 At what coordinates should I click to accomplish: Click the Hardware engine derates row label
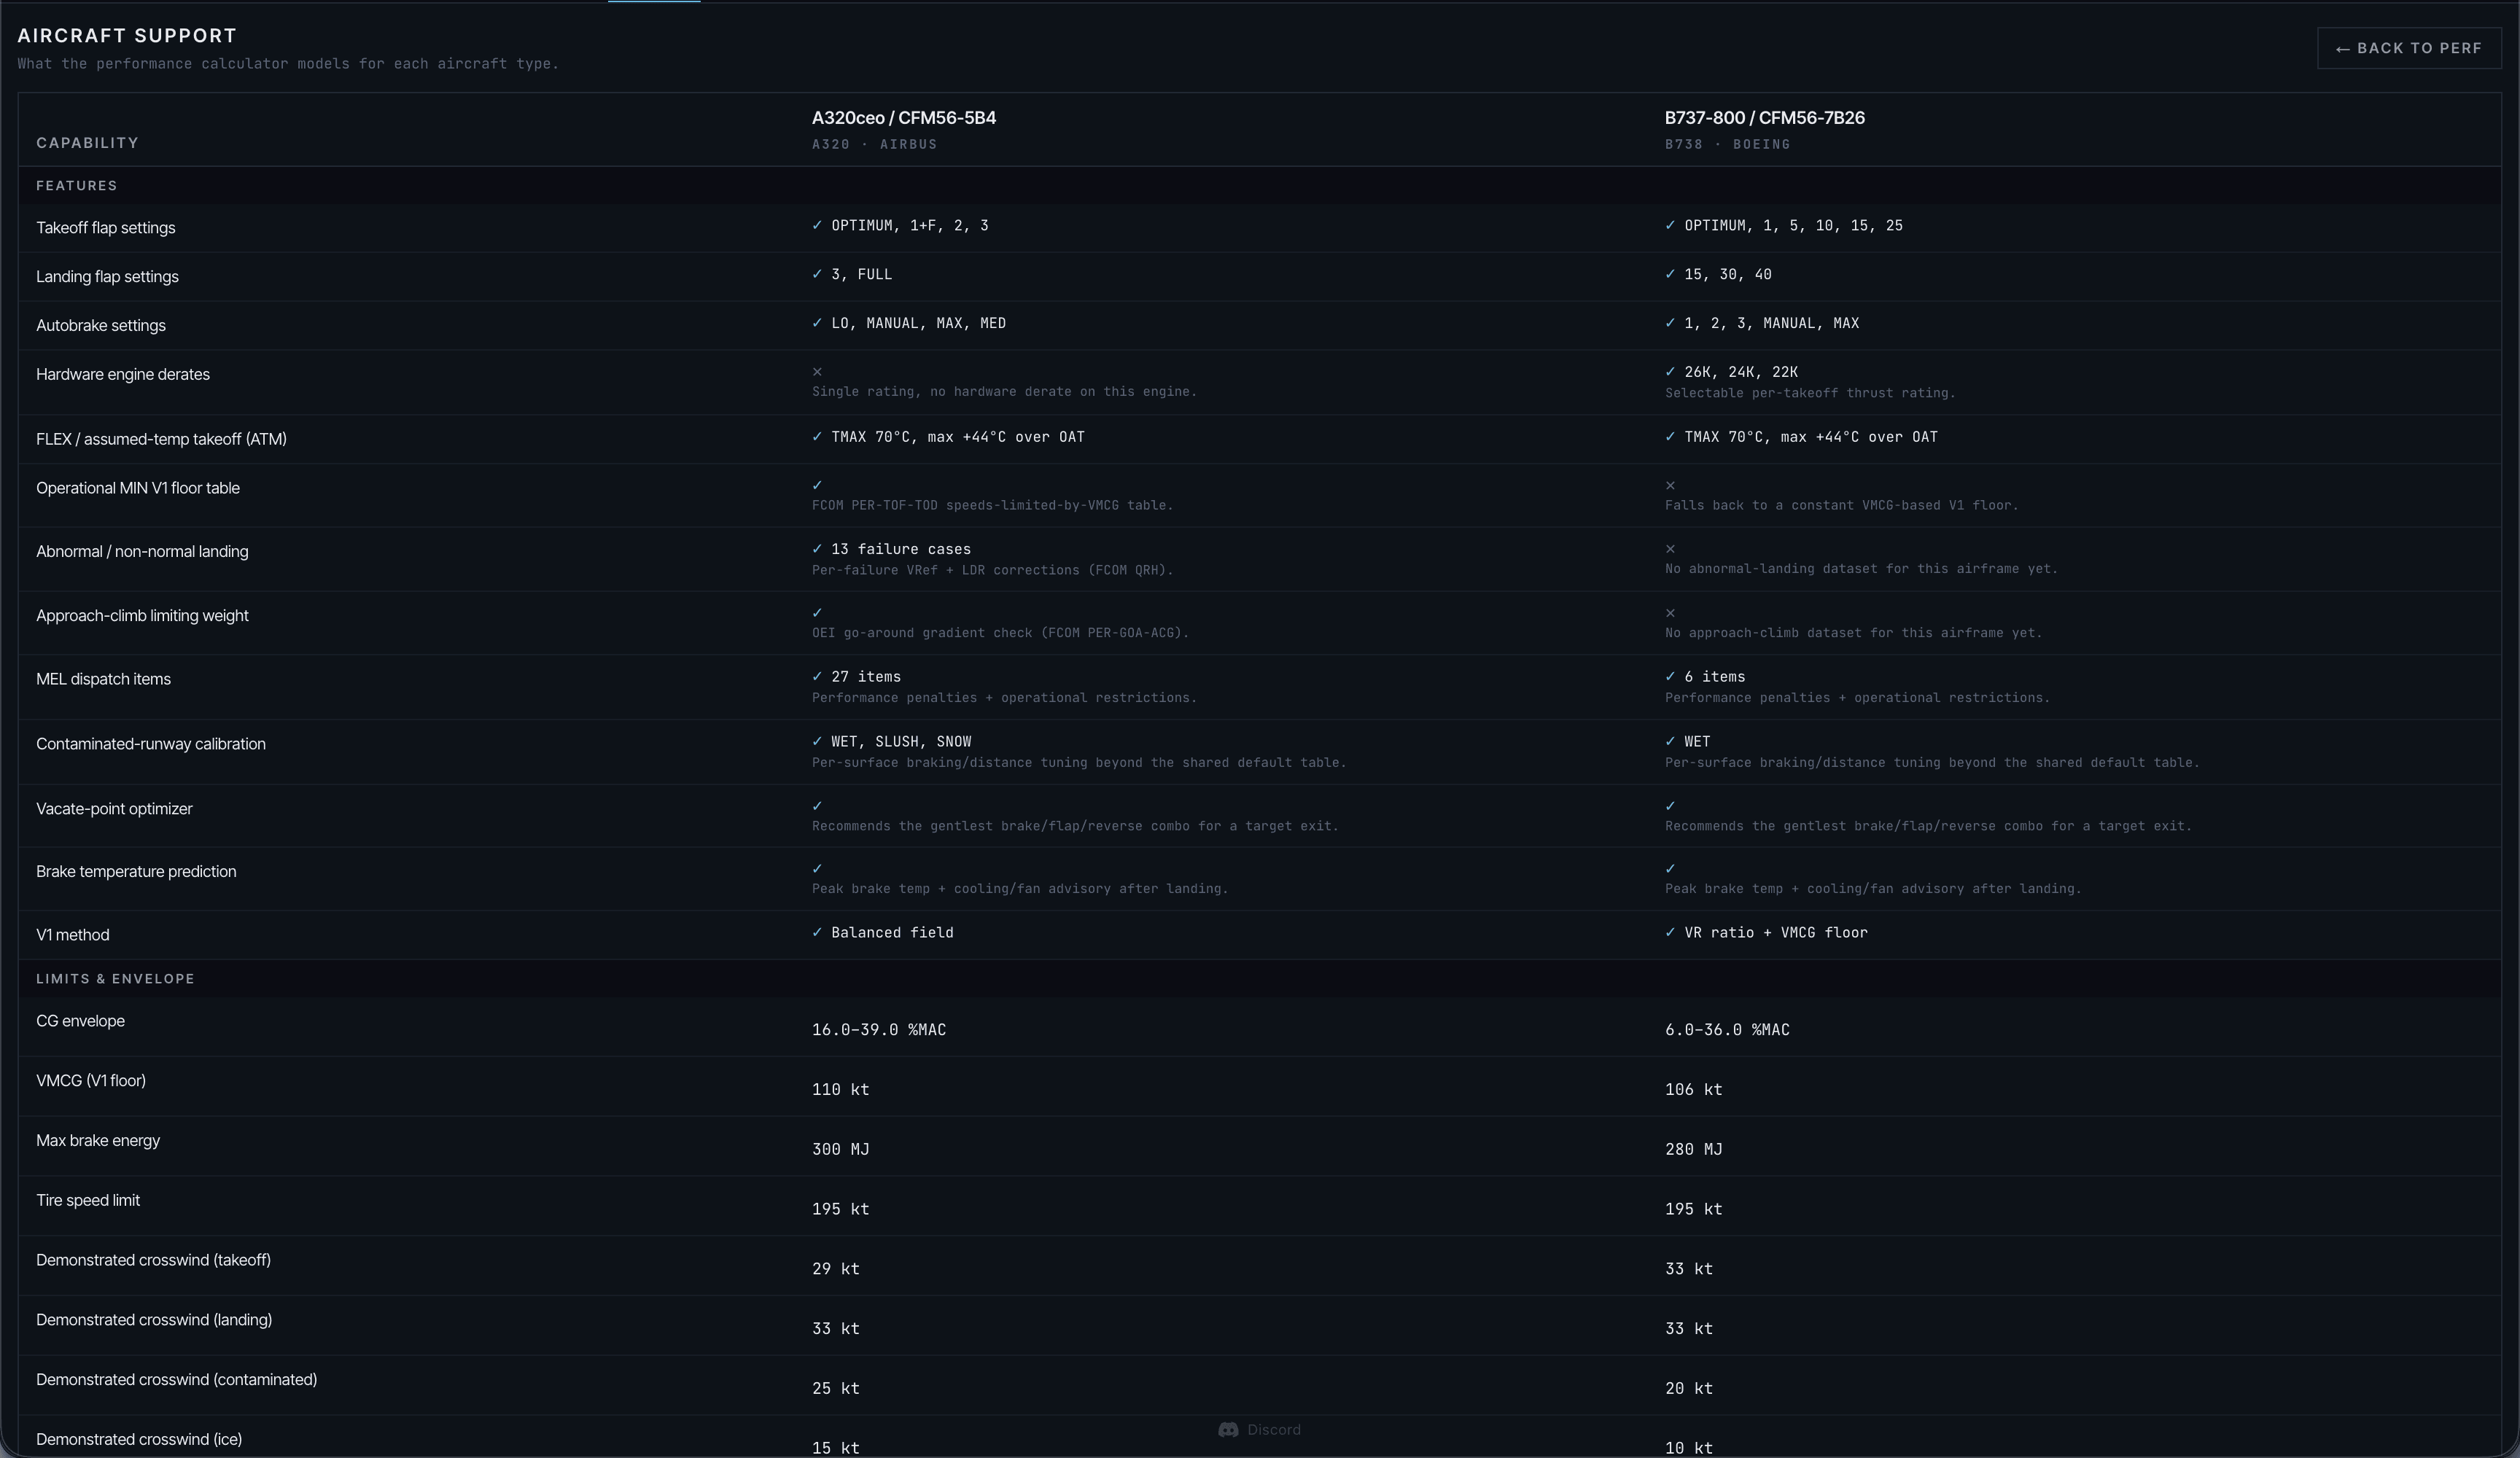(123, 375)
